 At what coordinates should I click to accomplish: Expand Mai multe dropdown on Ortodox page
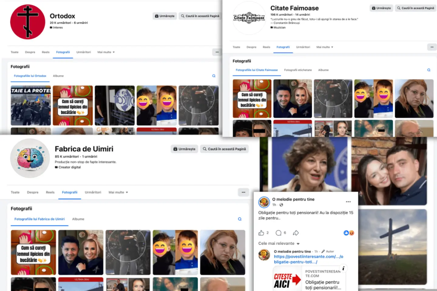tap(106, 52)
